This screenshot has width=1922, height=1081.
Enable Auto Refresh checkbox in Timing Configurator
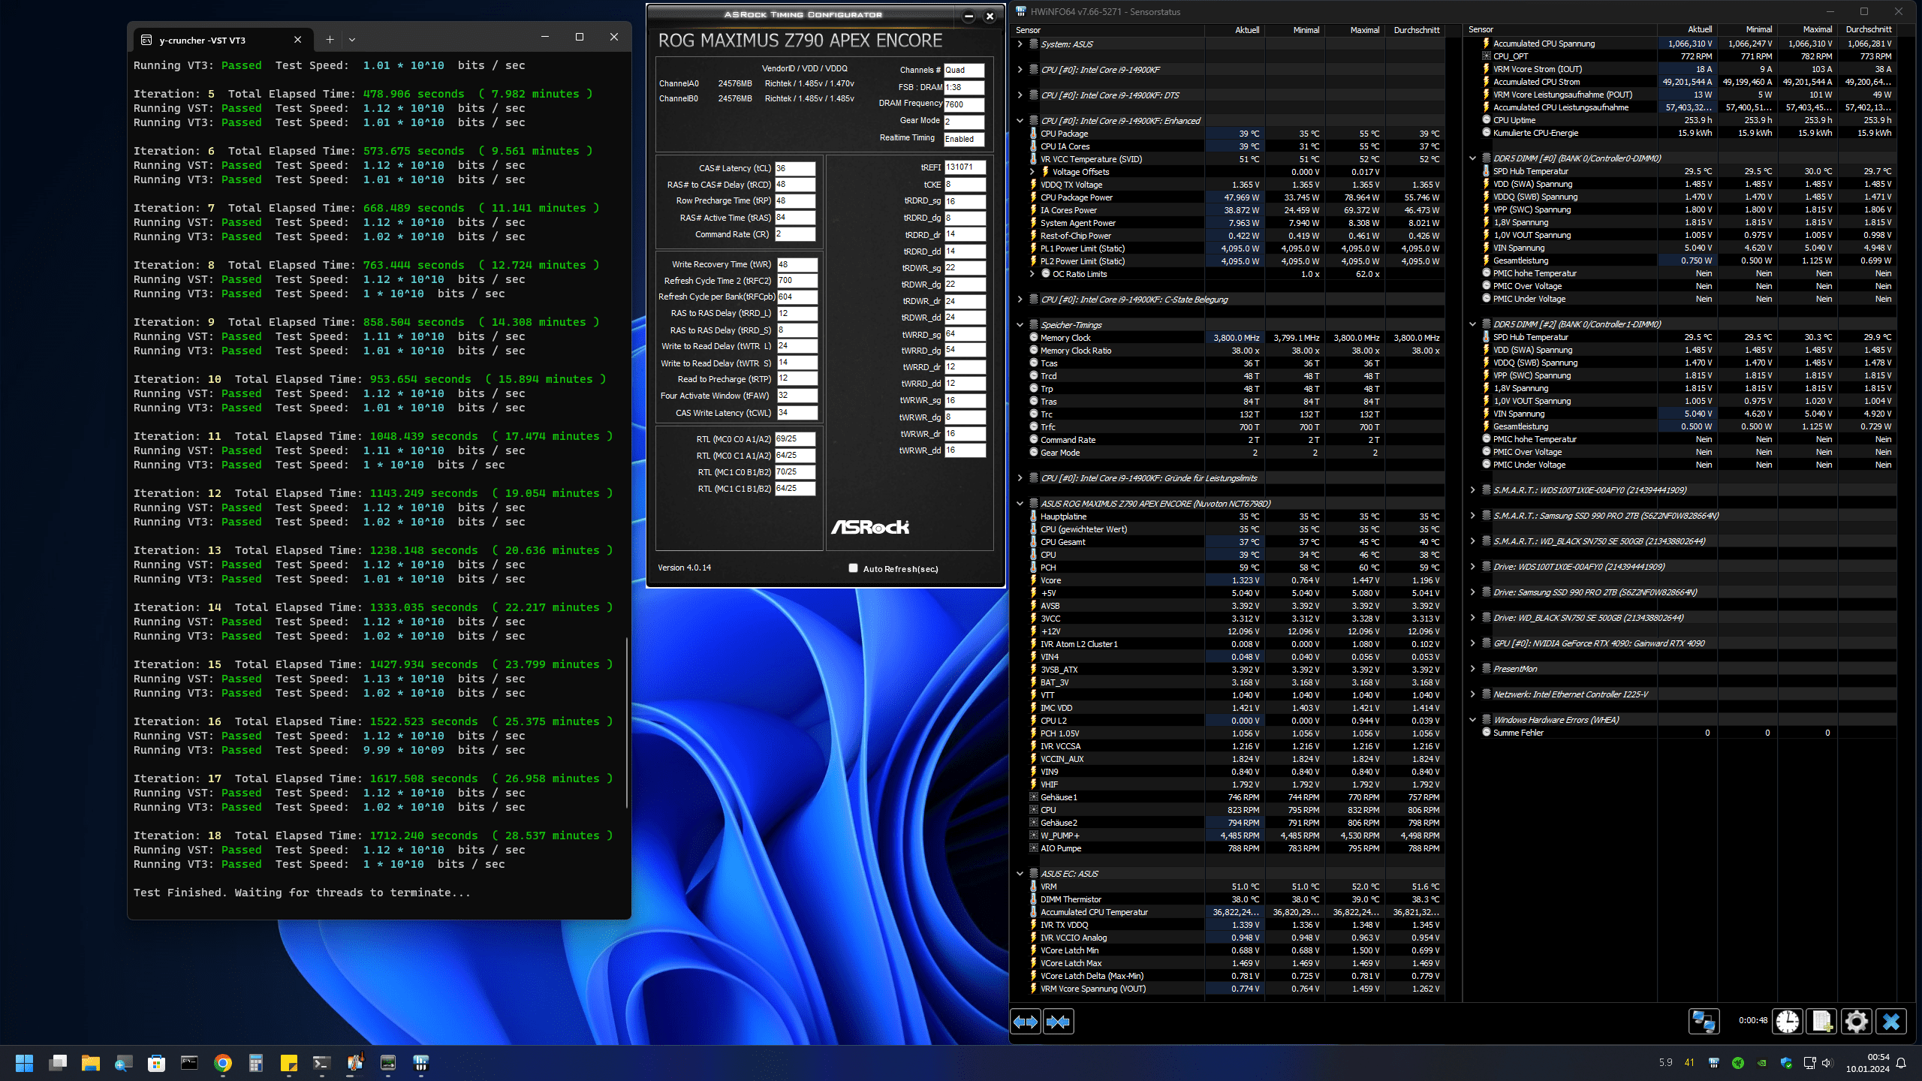853,568
